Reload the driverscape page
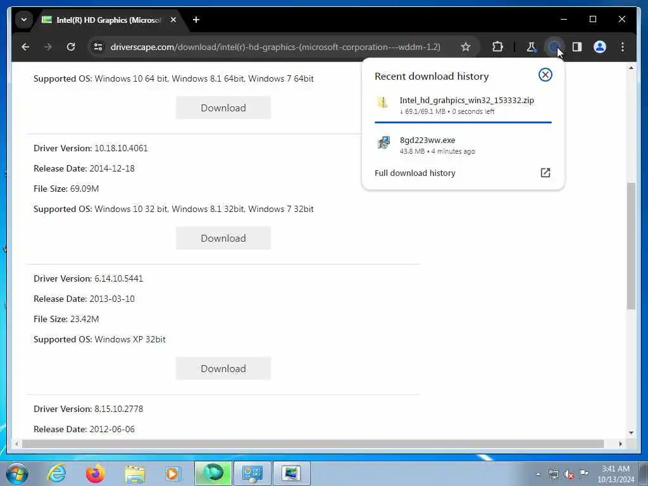This screenshot has width=648, height=486. tap(71, 47)
